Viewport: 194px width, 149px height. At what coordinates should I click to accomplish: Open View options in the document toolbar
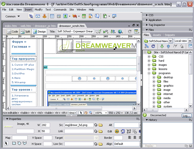coord(136,32)
